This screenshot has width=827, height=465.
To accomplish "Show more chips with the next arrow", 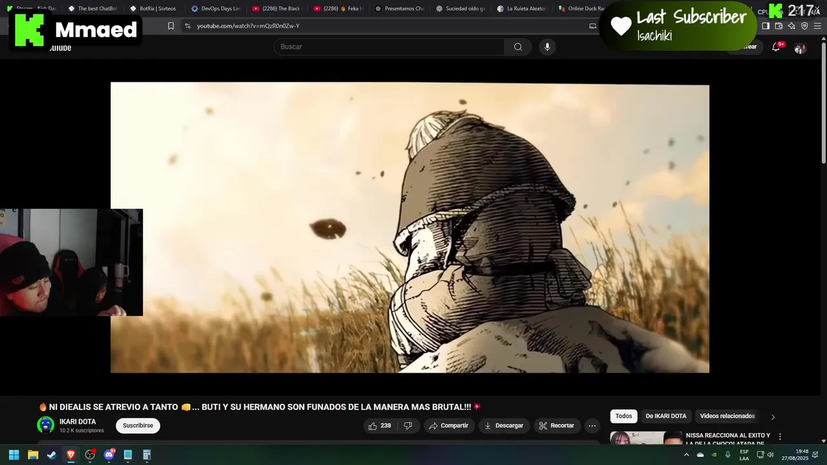I will tap(773, 417).
